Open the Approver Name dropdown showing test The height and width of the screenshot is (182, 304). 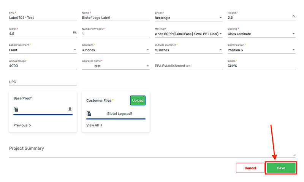tap(116, 66)
